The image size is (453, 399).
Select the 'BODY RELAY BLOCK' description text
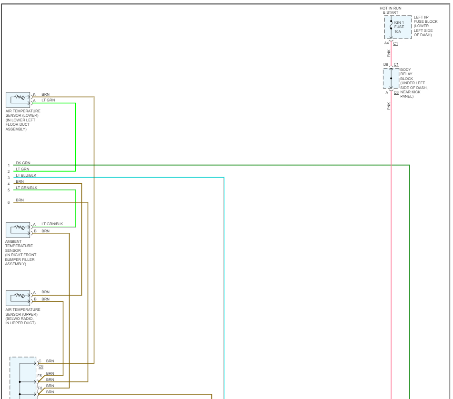pos(414,83)
